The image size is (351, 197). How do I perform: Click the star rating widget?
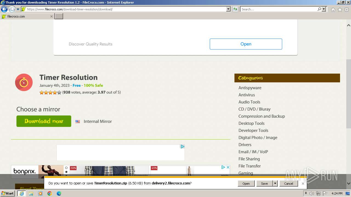[50, 92]
